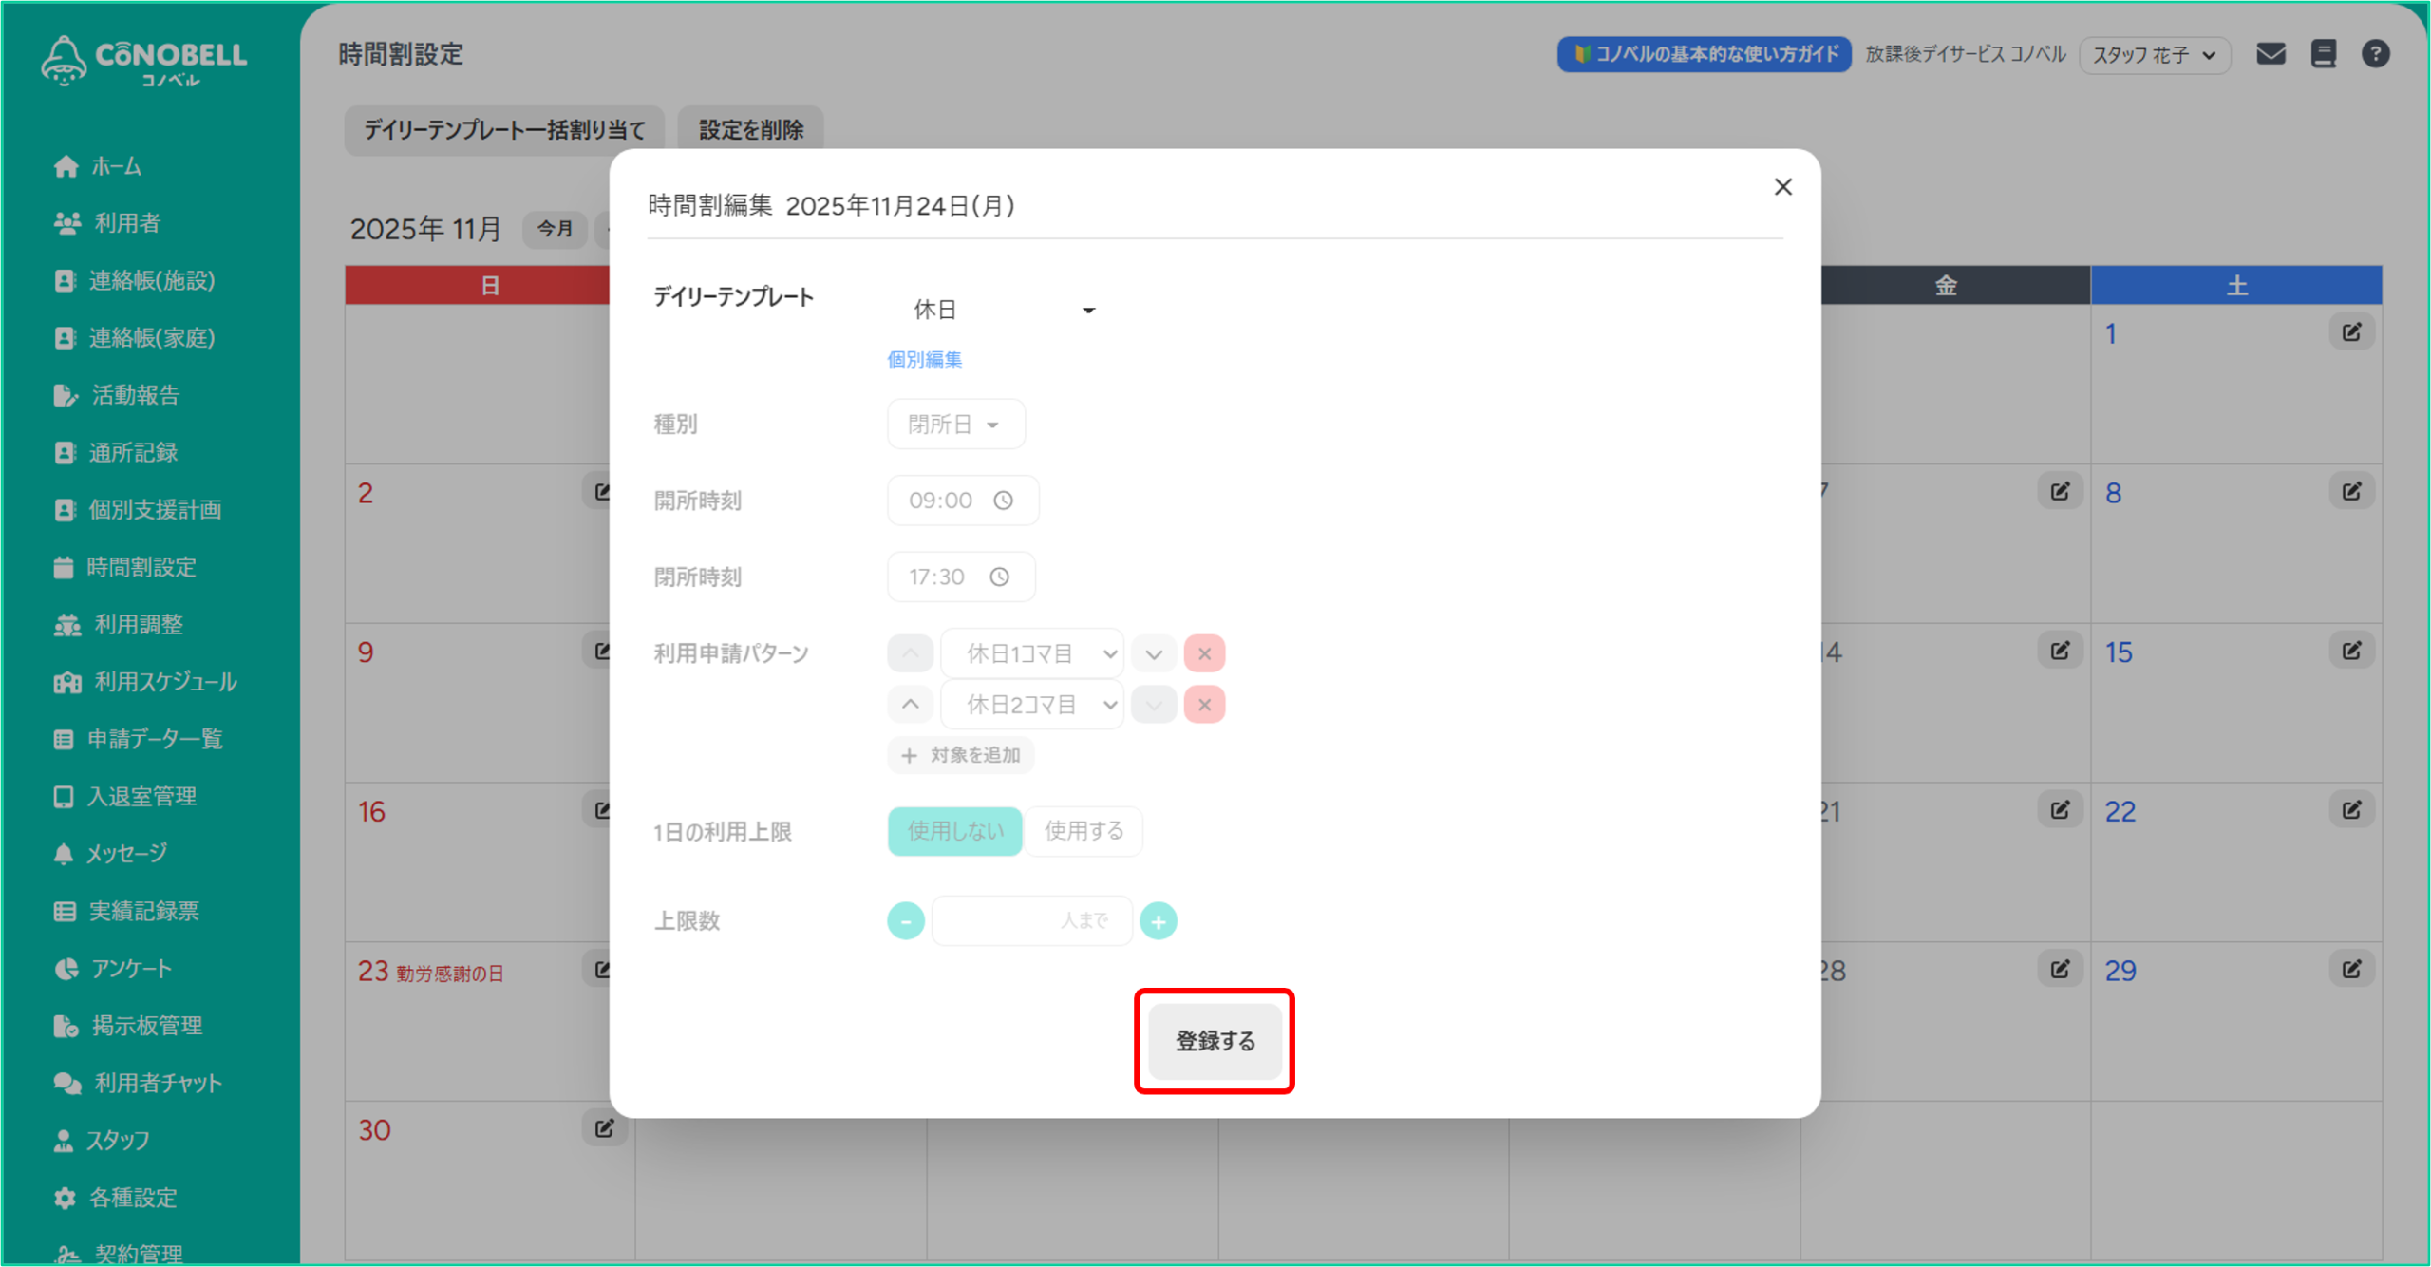Open the manual book icon in header
Screen dimensions: 2431x1267
point(2323,54)
